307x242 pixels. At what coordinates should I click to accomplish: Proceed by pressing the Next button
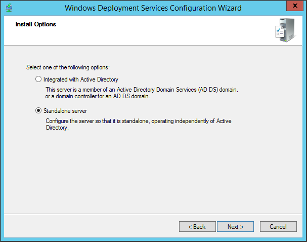[236, 226]
